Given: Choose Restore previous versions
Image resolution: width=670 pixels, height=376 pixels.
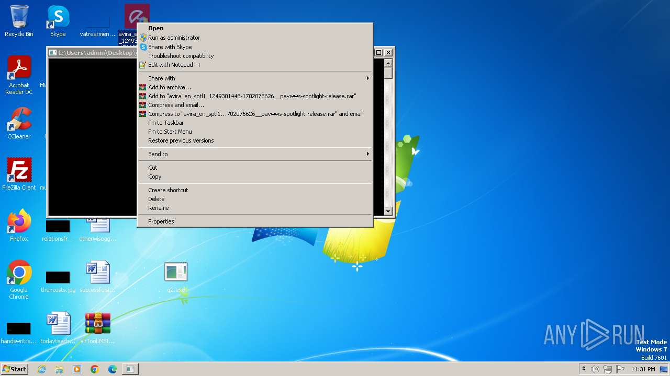Looking at the screenshot, I should (255, 140).
